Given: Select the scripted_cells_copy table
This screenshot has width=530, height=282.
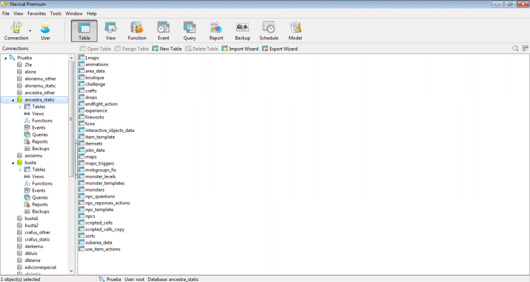Looking at the screenshot, I should coord(102,229).
